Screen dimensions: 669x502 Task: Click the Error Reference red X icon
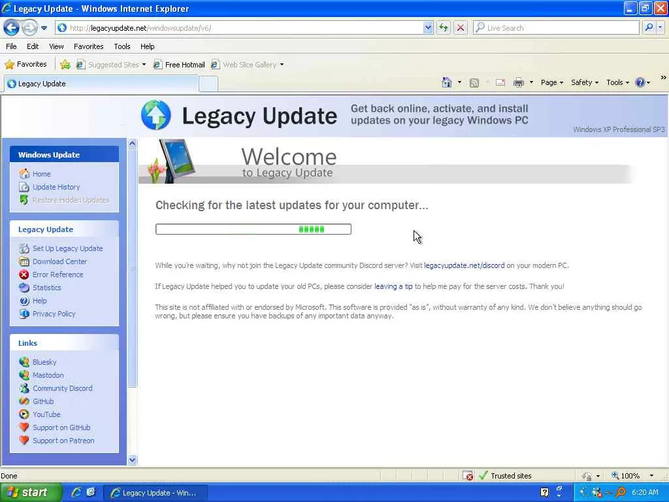tap(24, 275)
